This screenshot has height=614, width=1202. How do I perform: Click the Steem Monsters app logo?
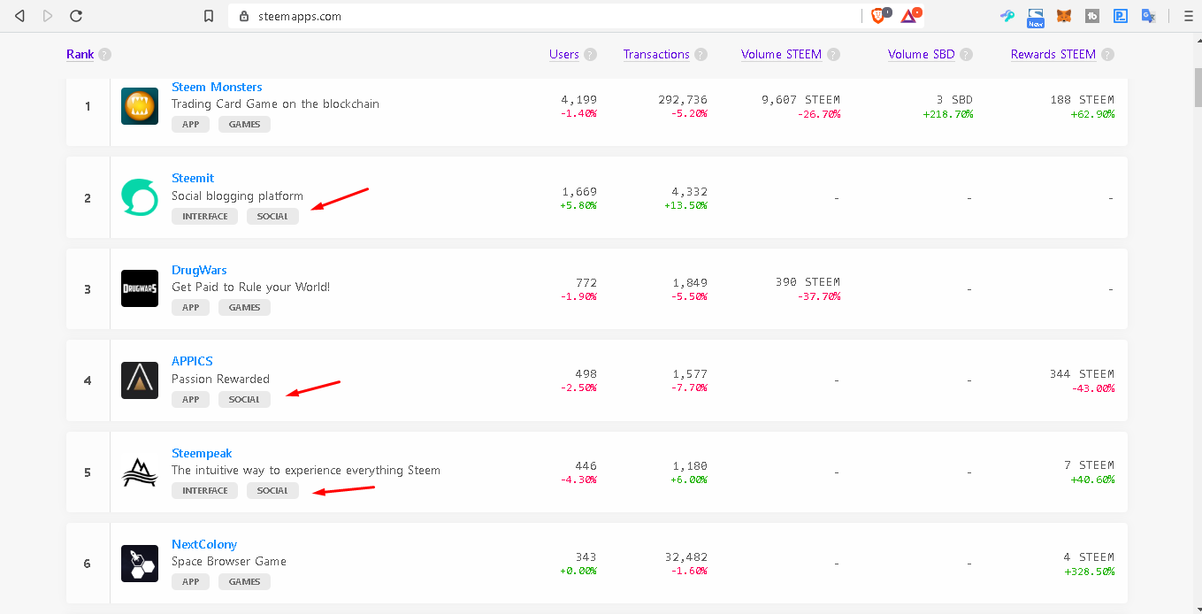pos(140,106)
